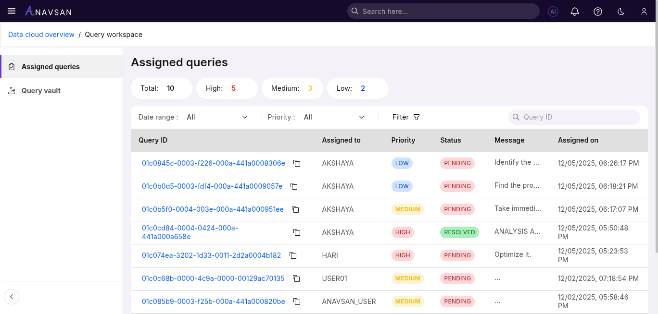Copy the first query ID using its copy icon
The width and height of the screenshot is (658, 314).
(297, 163)
